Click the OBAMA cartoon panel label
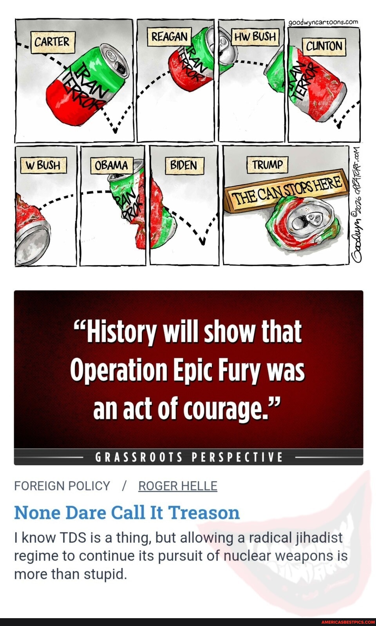The height and width of the screenshot is (626, 376). pos(112,165)
